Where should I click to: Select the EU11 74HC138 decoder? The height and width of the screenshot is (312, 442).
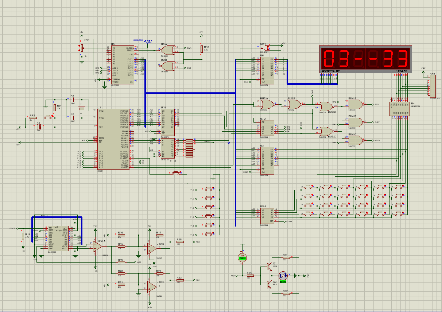pyautogui.click(x=168, y=148)
